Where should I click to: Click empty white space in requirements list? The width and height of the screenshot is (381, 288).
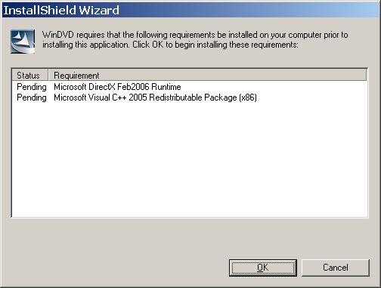190,160
